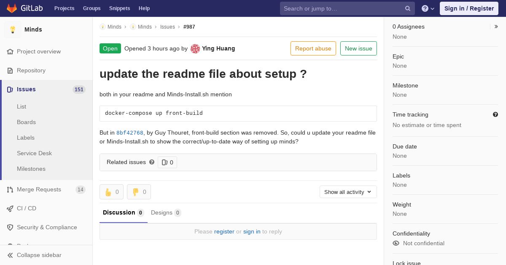This screenshot has width=506, height=265.
Task: Click the Issues sidebar icon
Action: [x=10, y=90]
